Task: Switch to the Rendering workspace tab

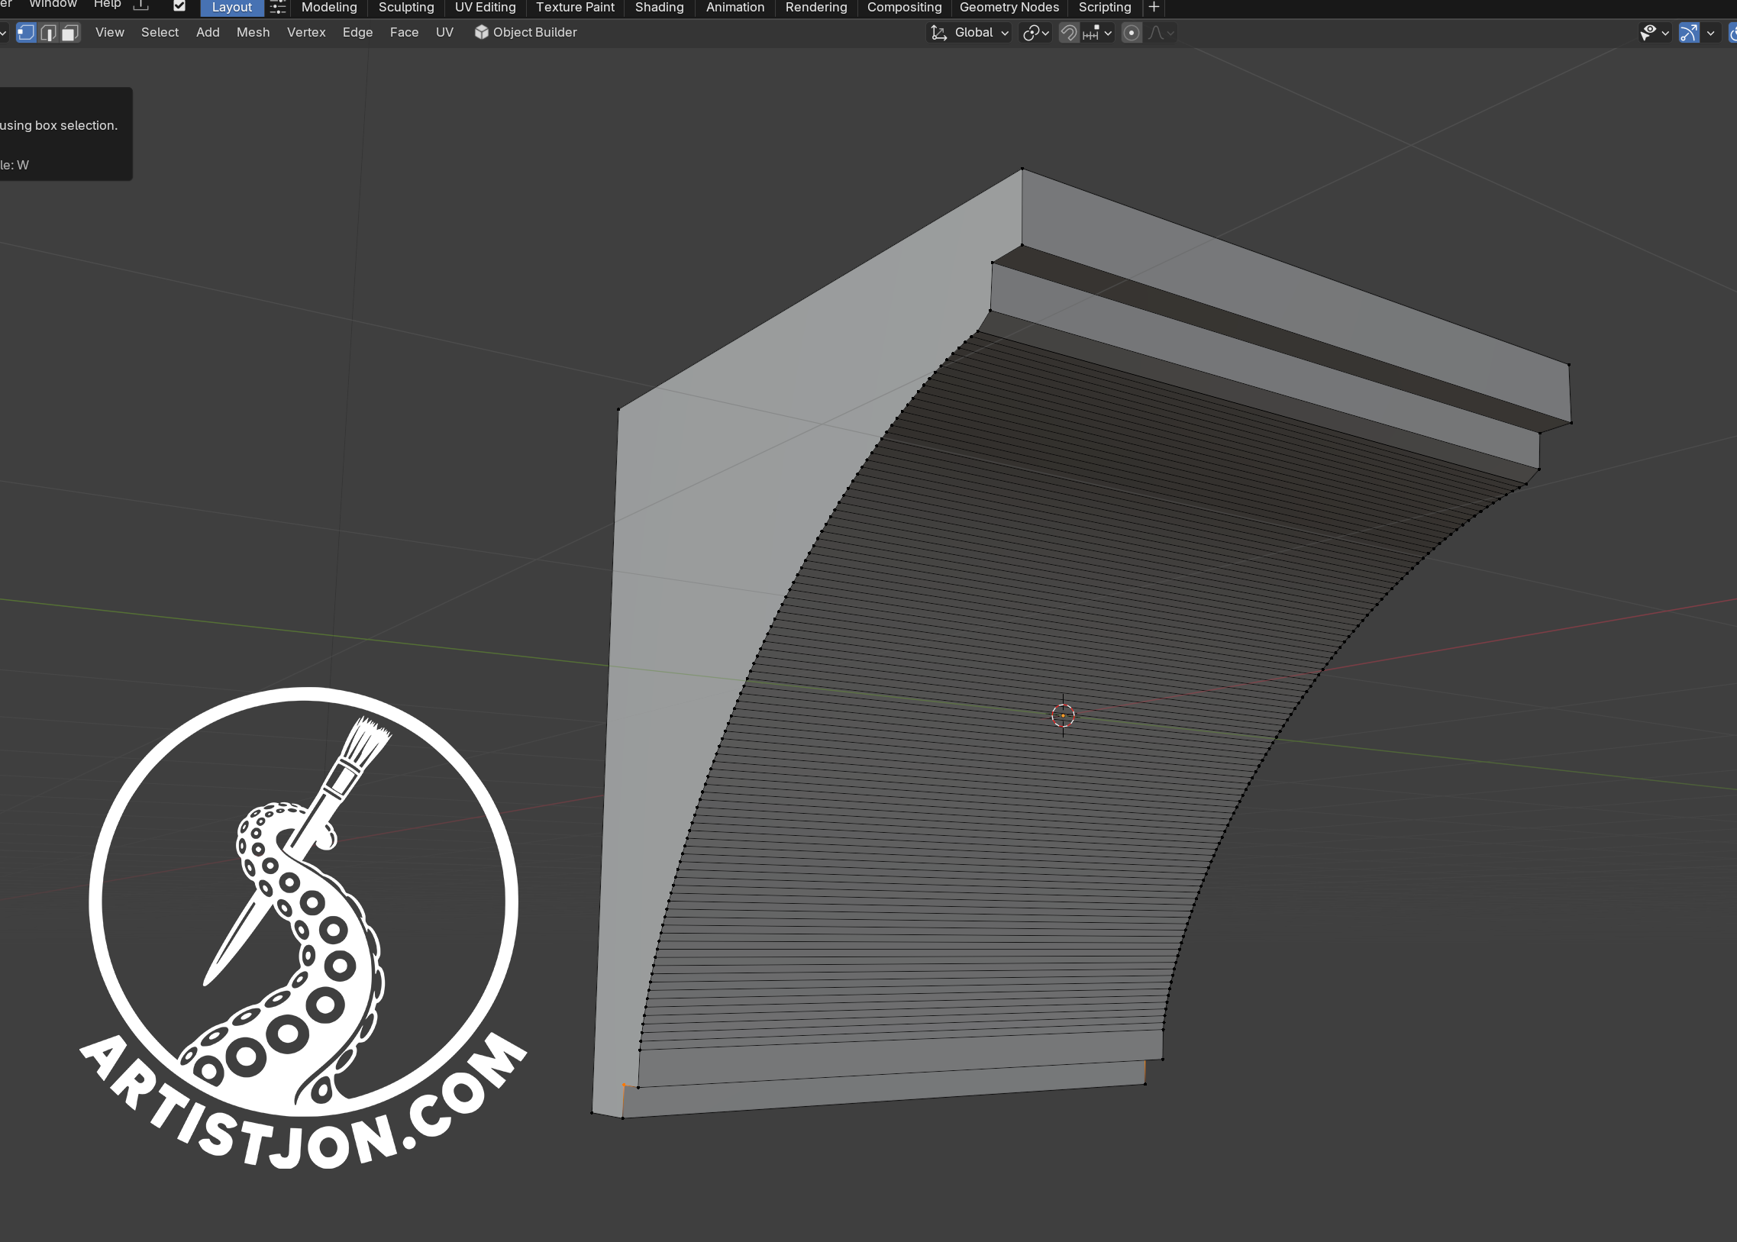Action: coord(816,8)
